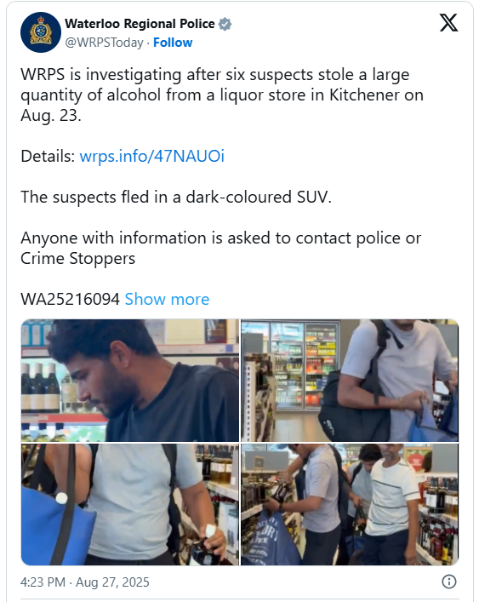This screenshot has height=602, width=479.
Task: Click the dark-coloured SUV sentence
Action: pyautogui.click(x=176, y=197)
